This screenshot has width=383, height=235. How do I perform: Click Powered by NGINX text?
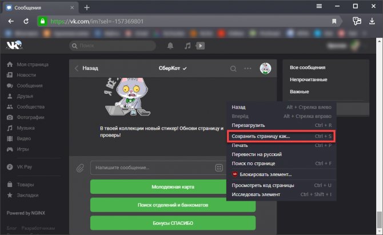[26, 213]
